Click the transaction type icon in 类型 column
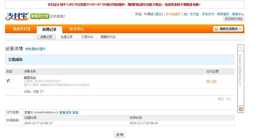This screenshot has height=140, width=255. (9, 81)
